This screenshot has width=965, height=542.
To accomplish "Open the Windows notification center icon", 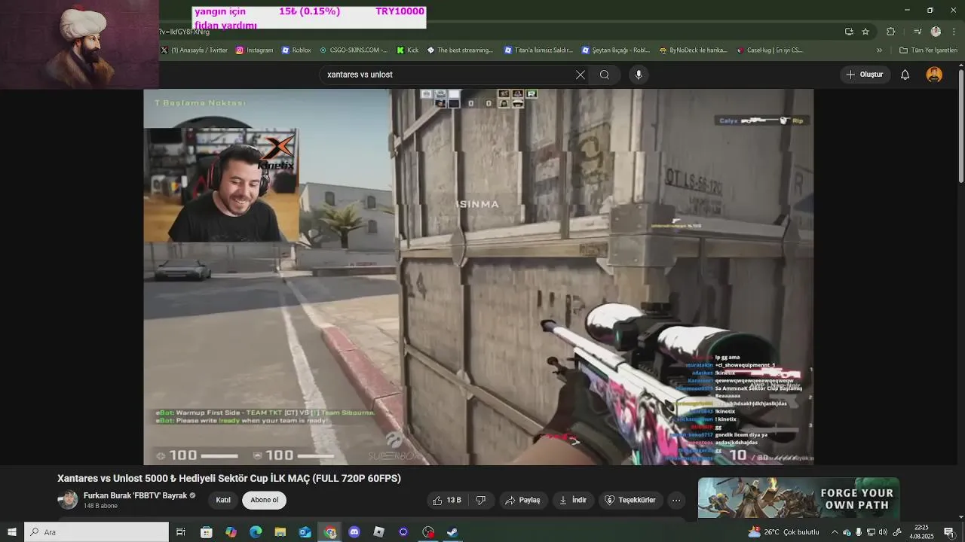I will (x=949, y=532).
